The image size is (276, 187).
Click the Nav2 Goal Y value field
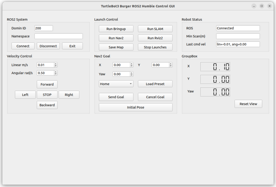[160, 65]
